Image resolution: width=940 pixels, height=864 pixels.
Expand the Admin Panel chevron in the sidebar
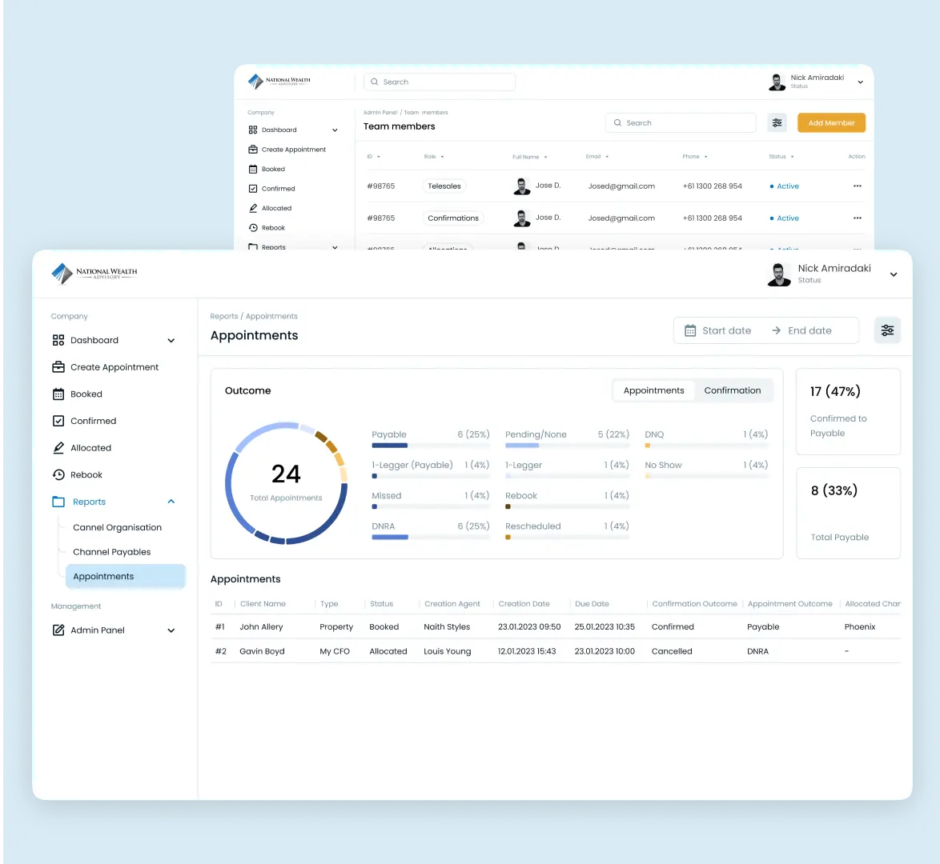point(171,630)
